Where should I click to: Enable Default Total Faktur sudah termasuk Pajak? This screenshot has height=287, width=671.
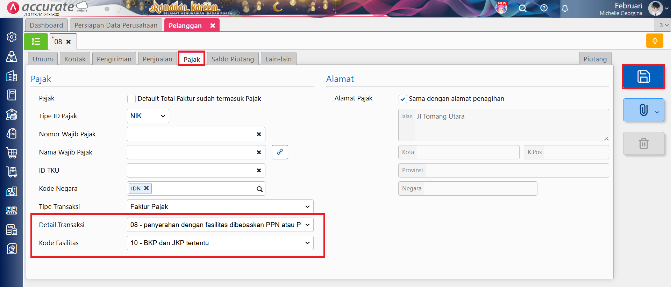click(x=131, y=99)
